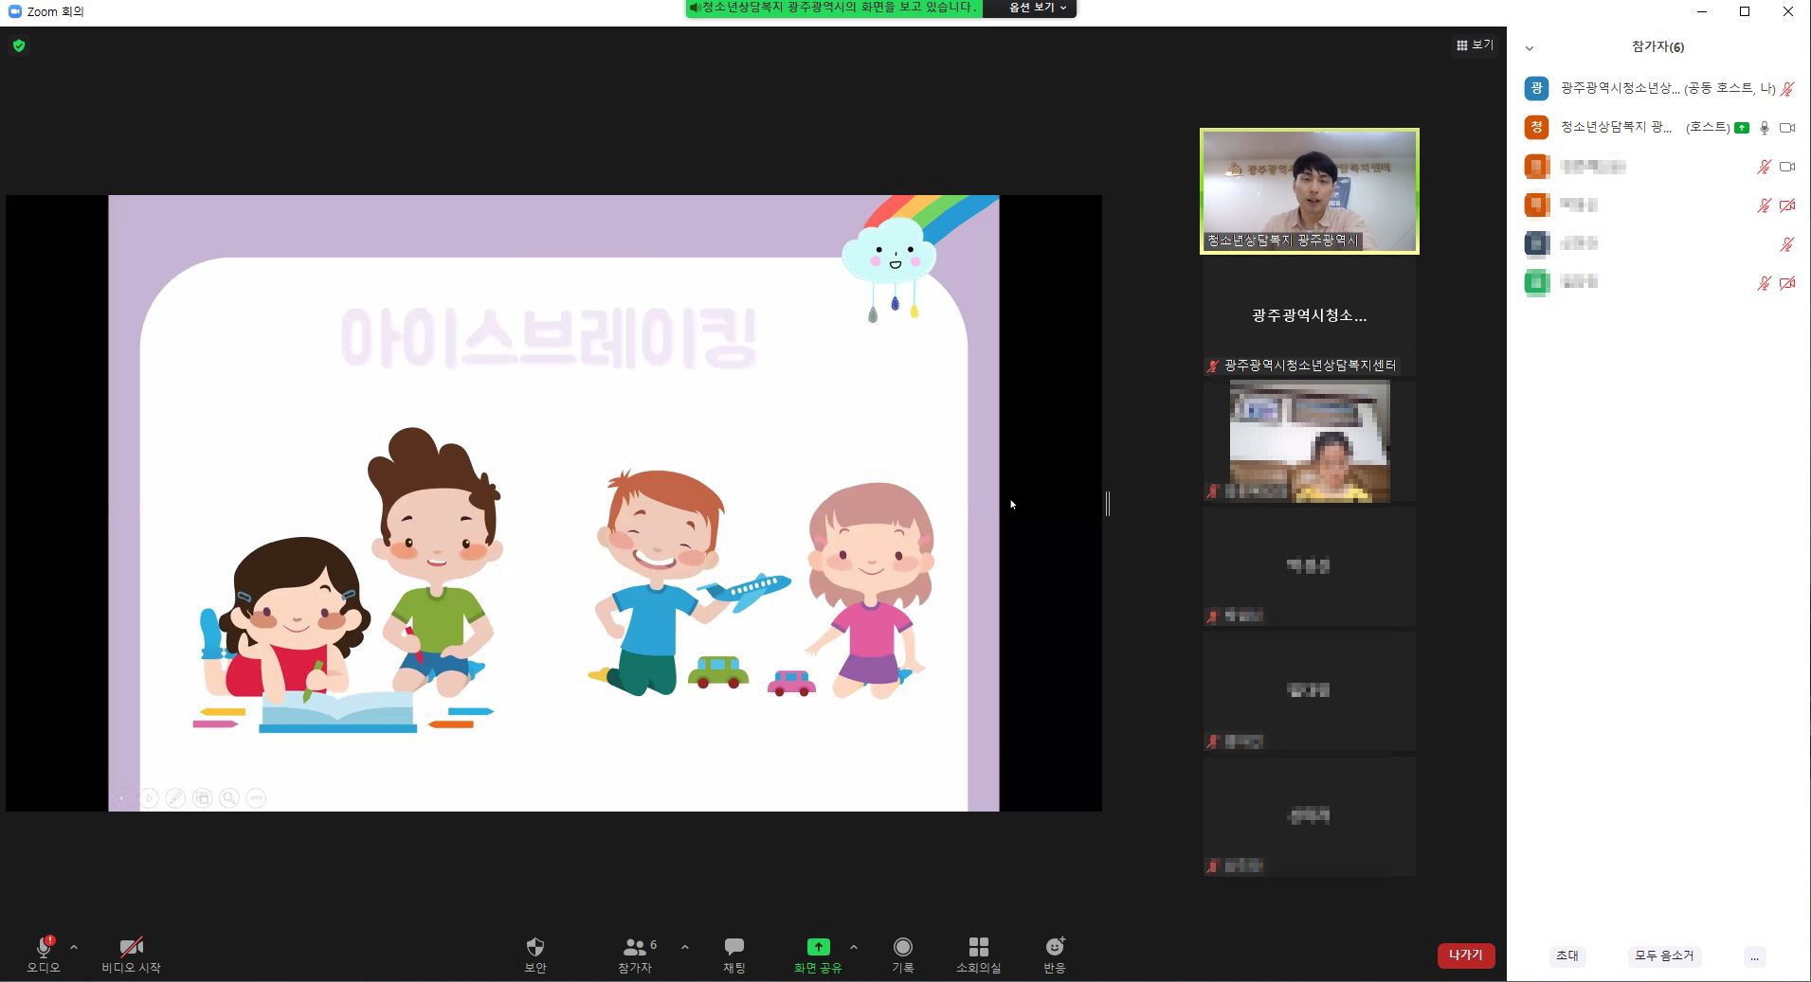
Task: Open the more options (...) menu in participants panel
Action: pyautogui.click(x=1754, y=956)
